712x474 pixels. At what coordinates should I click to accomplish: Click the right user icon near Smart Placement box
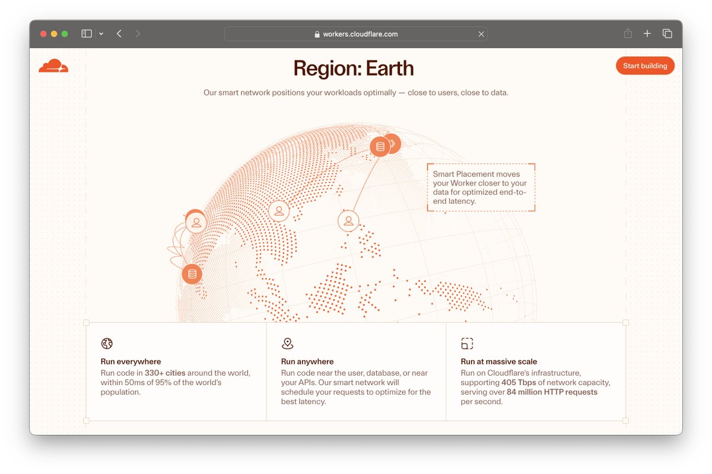[x=348, y=221]
